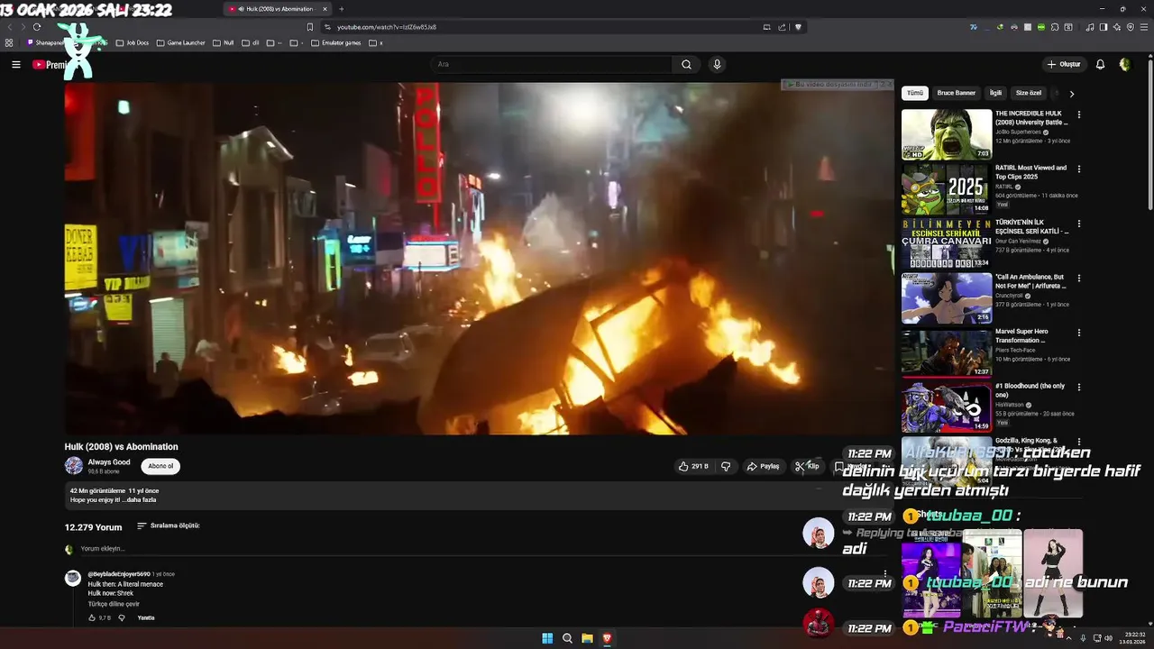Open THE INCREDIBLE HULK University Battle thumbnail
This screenshot has height=649, width=1154.
tap(947, 134)
